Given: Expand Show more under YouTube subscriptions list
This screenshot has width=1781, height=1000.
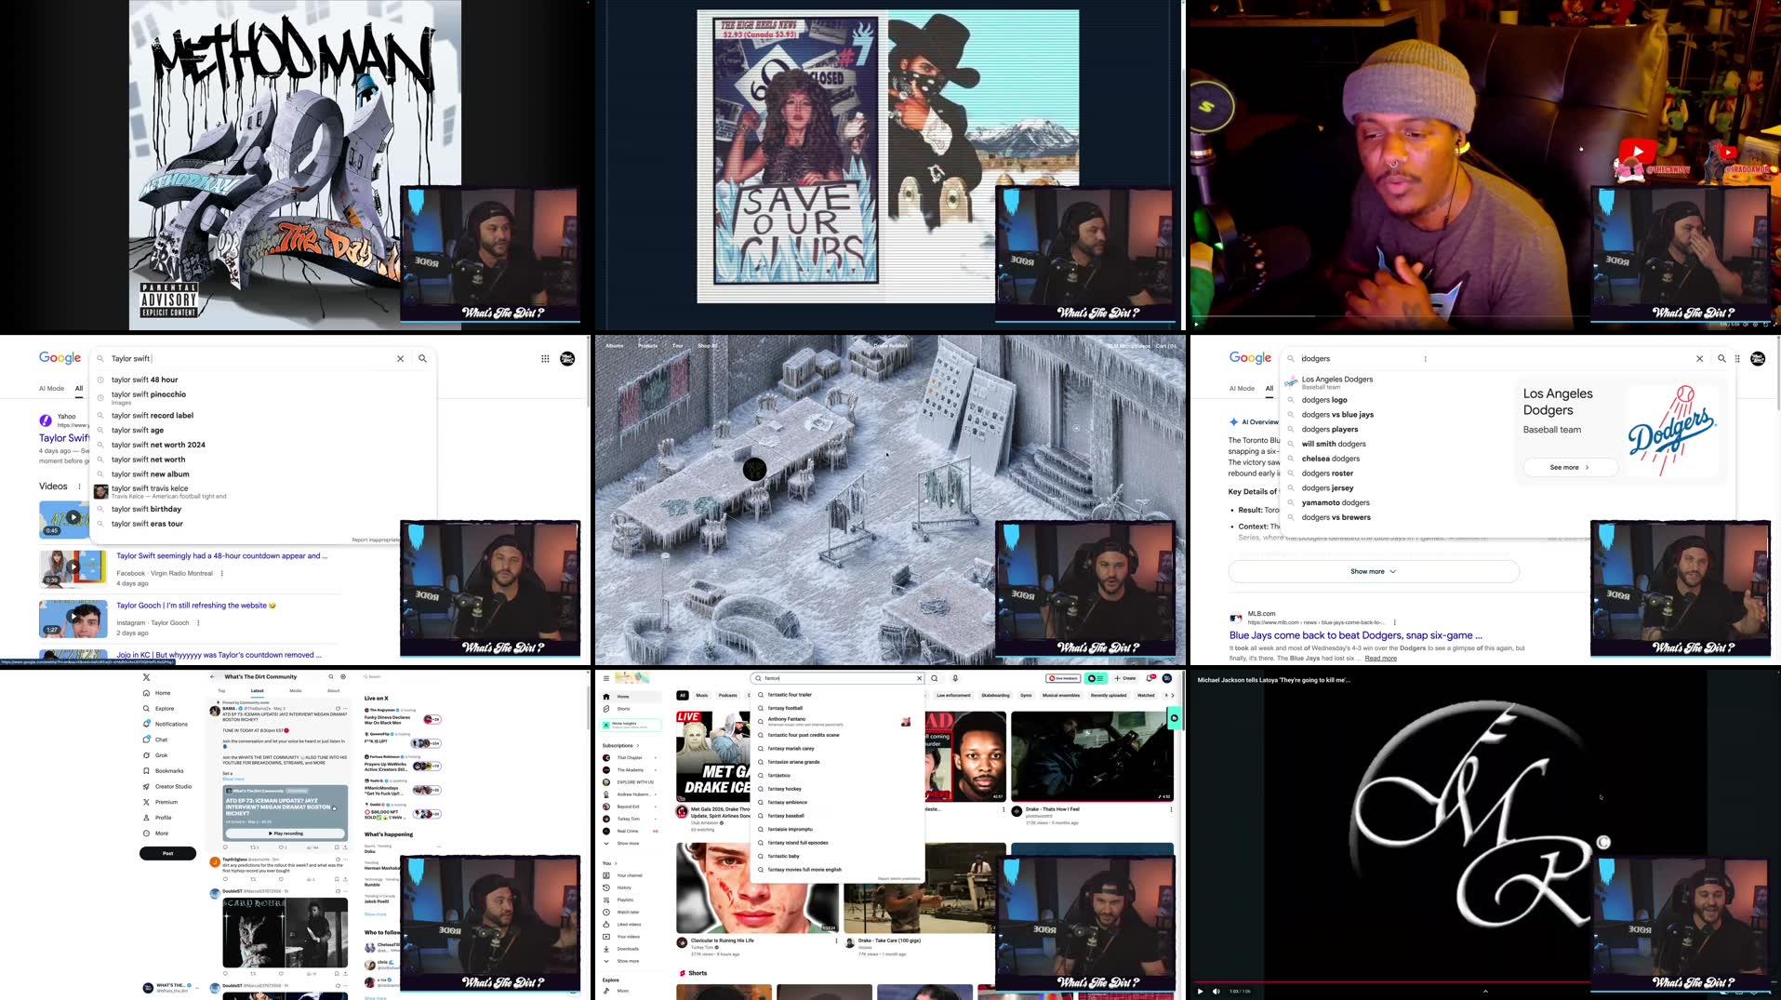Looking at the screenshot, I should pos(622,844).
